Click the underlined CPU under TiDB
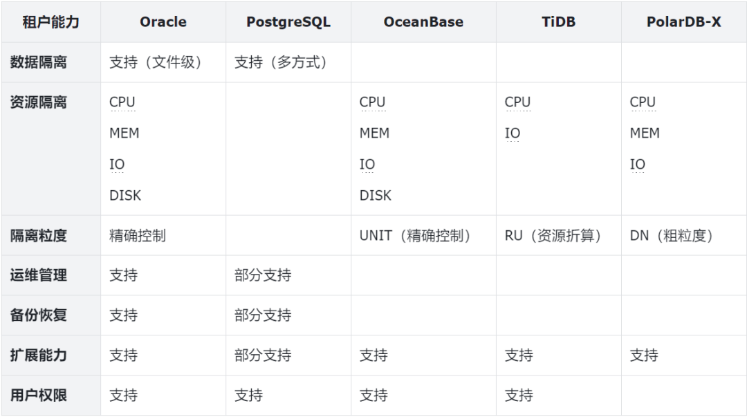Screen dimensions: 747x417 517,102
